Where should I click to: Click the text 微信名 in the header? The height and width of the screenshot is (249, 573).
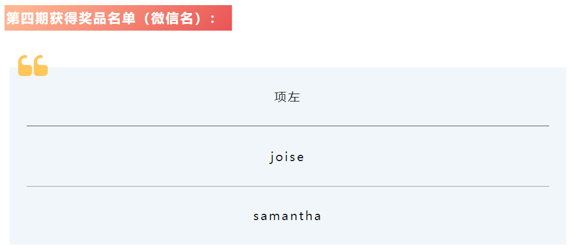click(x=172, y=19)
